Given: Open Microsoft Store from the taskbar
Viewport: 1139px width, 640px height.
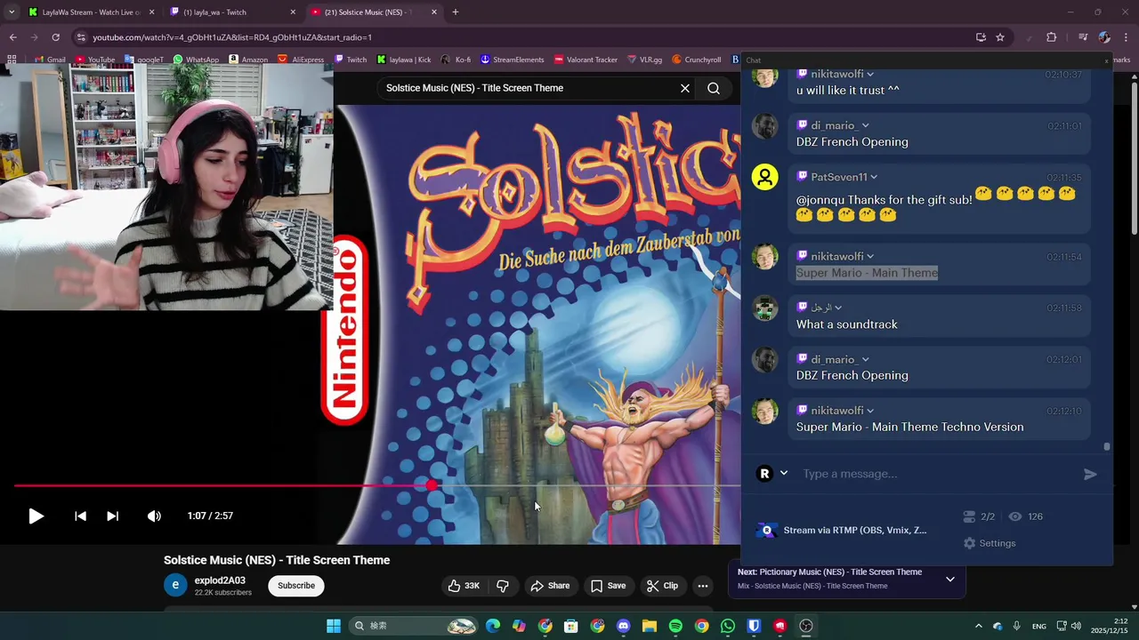Looking at the screenshot, I should 571,626.
